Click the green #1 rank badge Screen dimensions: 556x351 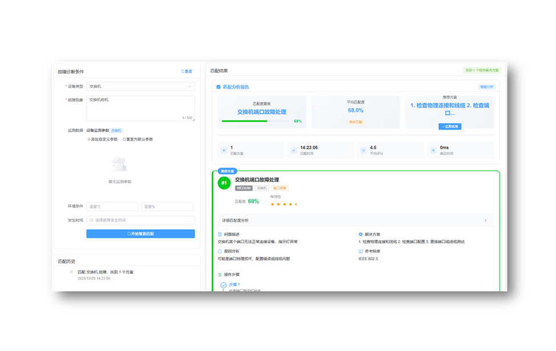point(224,183)
